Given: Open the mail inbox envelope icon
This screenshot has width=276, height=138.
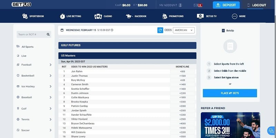Looking at the screenshot, I should tap(196, 5).
